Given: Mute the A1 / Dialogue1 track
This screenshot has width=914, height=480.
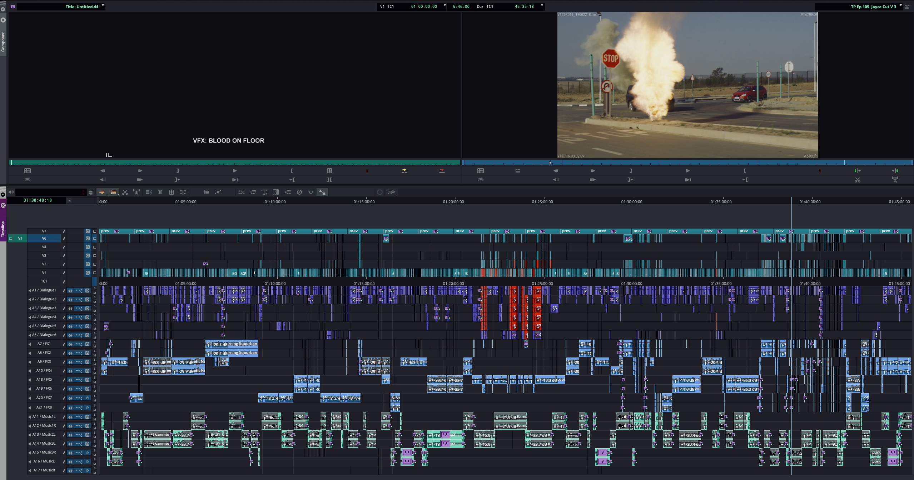Looking at the screenshot, I should (x=95, y=292).
